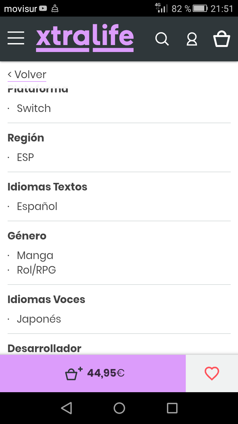Viewport: 238px width, 424px height.
Task: Tap the Desarrollador section heading
Action: tap(44, 348)
